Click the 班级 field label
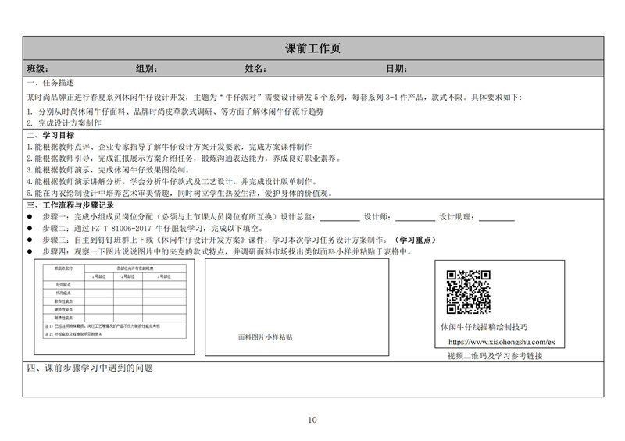Image resolution: width=625 pixels, height=441 pixels. point(37,69)
